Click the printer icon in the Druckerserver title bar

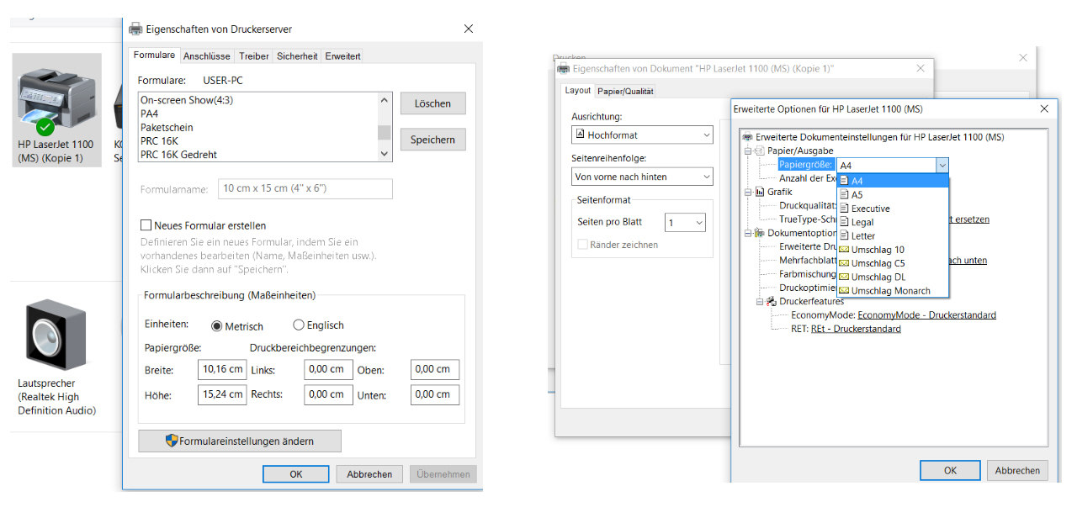(135, 29)
